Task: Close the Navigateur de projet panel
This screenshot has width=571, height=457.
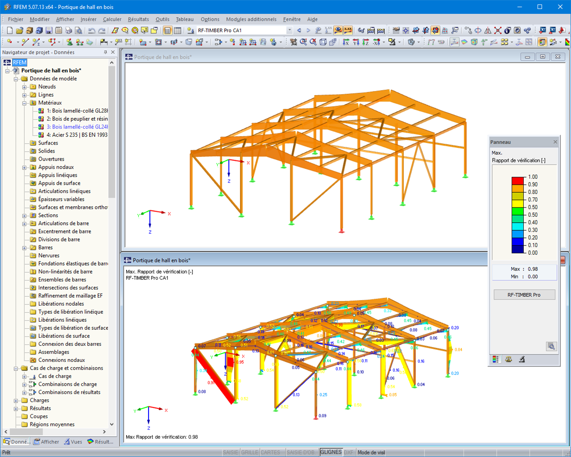Action: [113, 52]
